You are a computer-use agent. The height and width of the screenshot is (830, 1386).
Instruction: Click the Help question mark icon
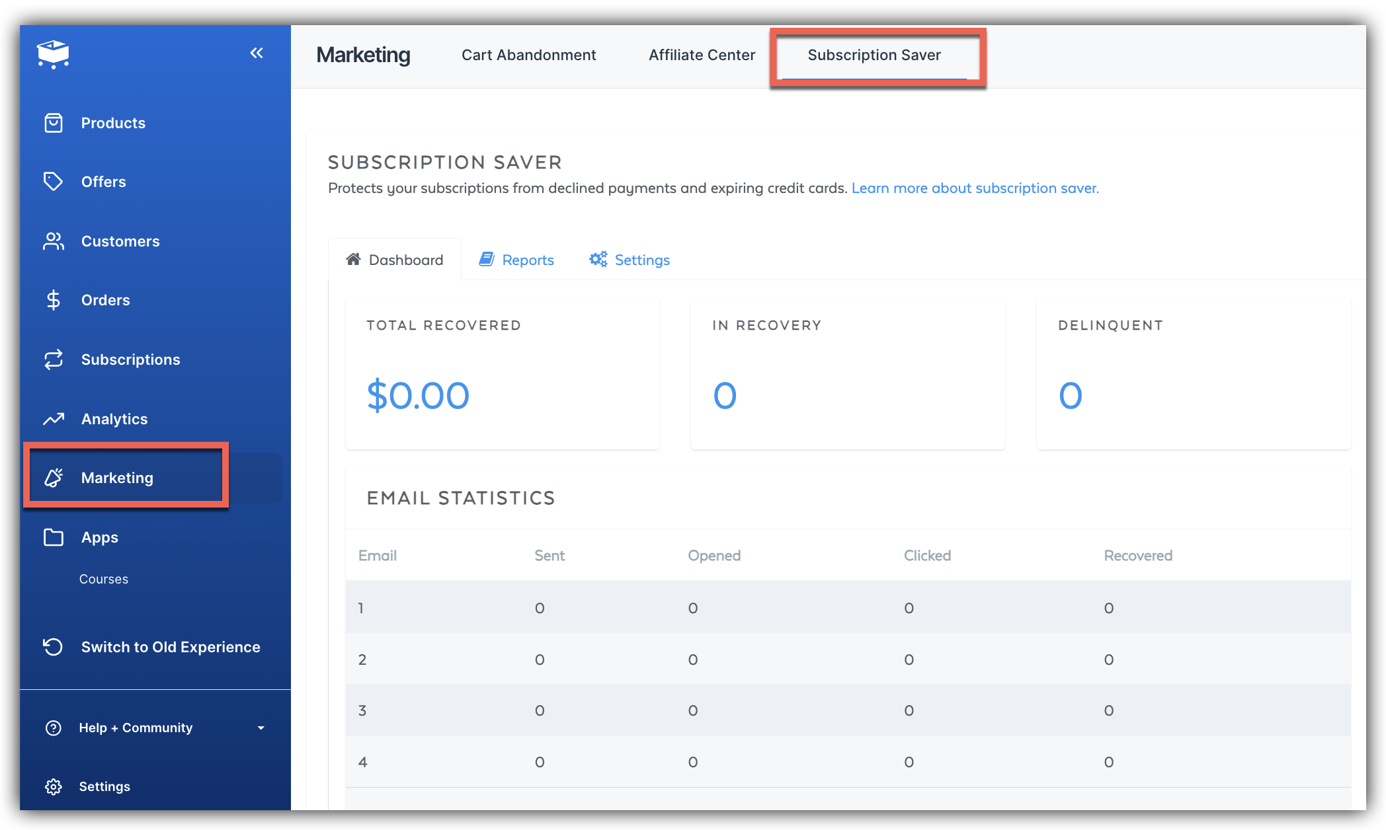click(54, 728)
